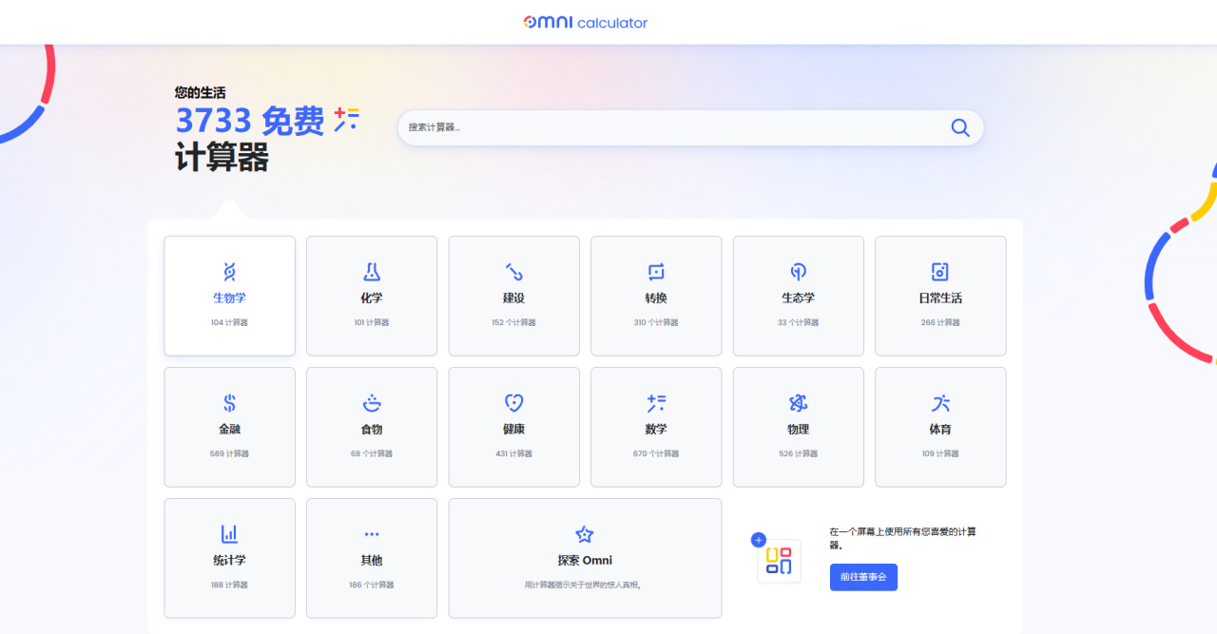
Task: Open the 生物学 category label
Action: (229, 298)
